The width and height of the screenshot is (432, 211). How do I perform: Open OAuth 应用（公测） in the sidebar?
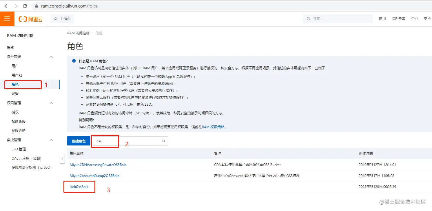pos(27,158)
